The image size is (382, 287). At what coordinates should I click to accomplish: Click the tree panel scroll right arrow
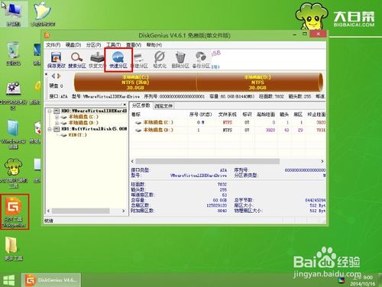click(x=124, y=211)
